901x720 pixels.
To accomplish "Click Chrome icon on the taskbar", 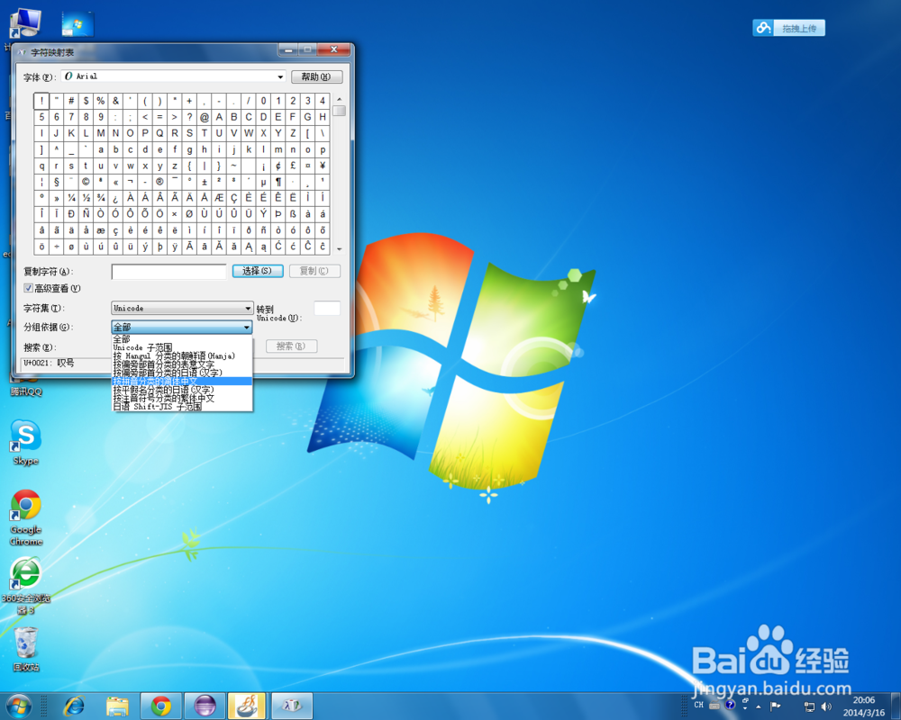I will 160,706.
